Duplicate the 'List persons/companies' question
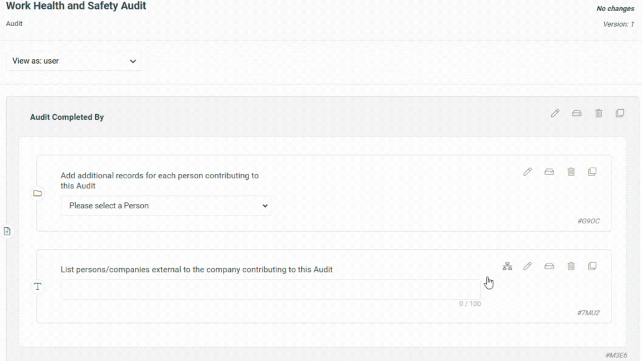642x361 pixels. (x=592, y=266)
